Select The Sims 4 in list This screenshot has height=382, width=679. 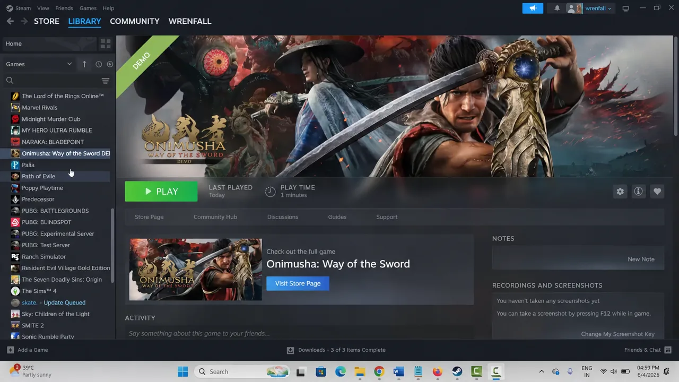[55, 291]
